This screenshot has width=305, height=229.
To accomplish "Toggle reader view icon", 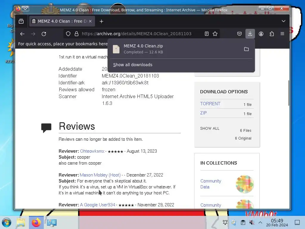I will pyautogui.click(x=207, y=34).
